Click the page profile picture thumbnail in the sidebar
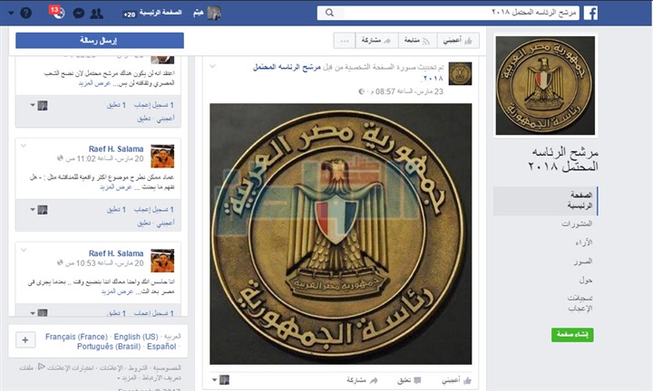This screenshot has height=391, width=653. point(545,86)
